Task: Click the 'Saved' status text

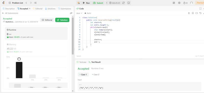Action: pos(79,56)
